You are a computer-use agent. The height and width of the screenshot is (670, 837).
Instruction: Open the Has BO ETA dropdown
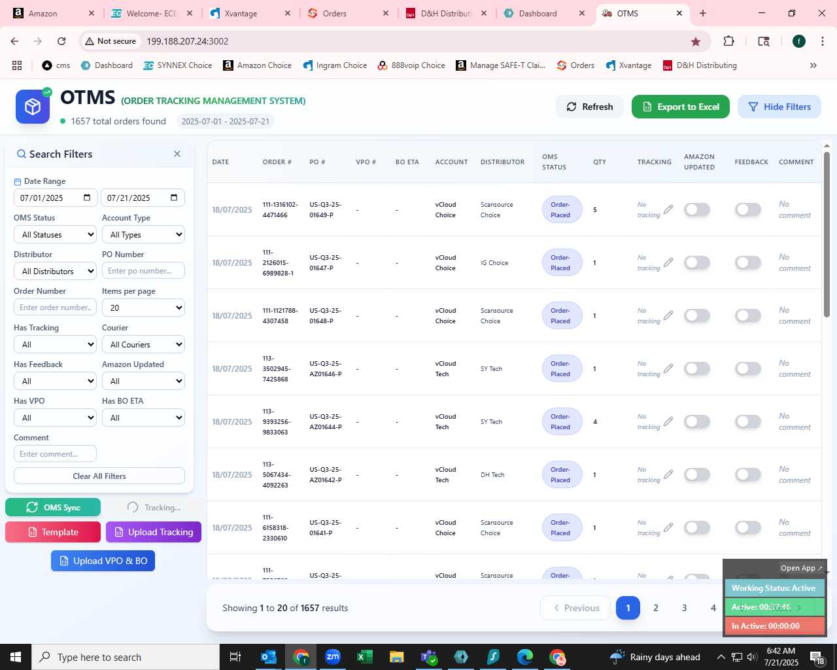tap(143, 417)
